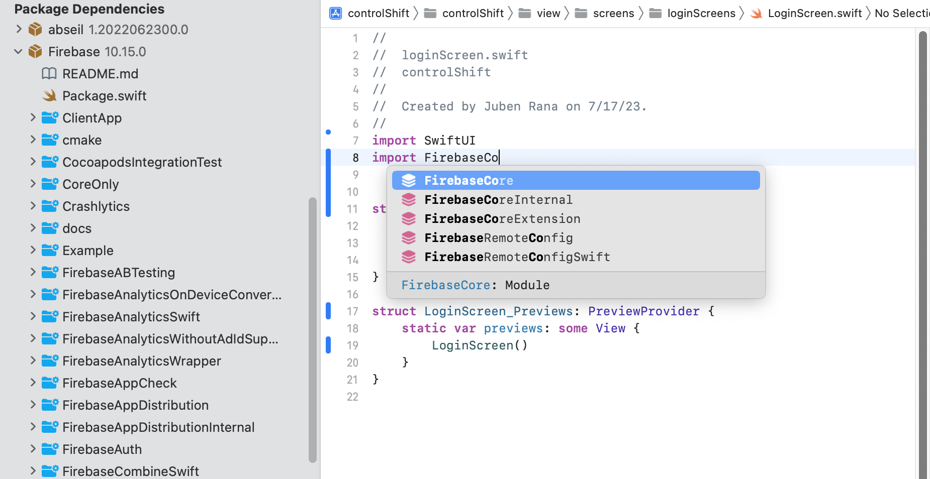Expand the abseil package

(x=19, y=29)
